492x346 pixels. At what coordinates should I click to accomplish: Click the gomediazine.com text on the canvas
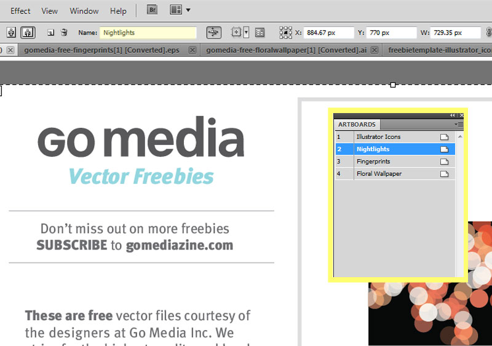pos(180,245)
